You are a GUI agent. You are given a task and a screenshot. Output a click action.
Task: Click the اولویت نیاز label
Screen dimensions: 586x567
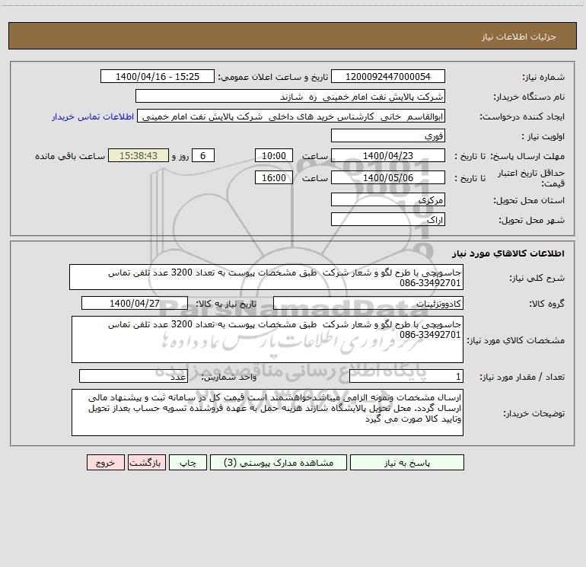point(543,136)
